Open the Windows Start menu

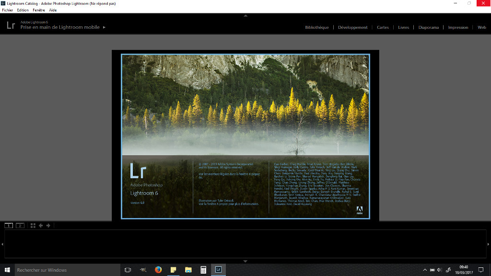[7, 270]
